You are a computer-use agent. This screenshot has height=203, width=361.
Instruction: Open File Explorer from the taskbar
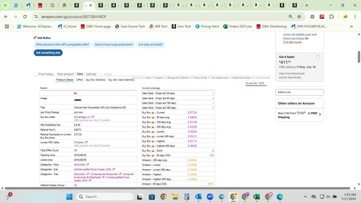175,197
